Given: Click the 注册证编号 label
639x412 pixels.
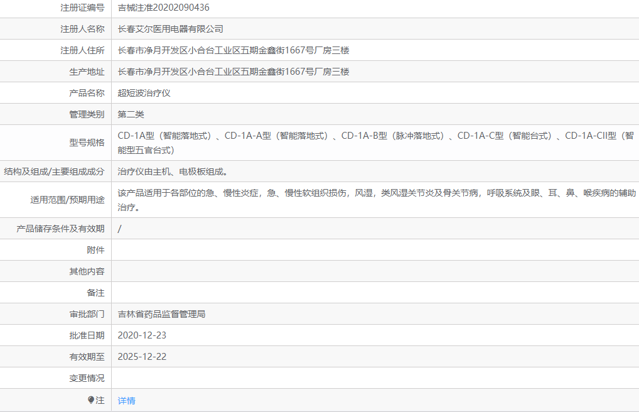Looking at the screenshot, I should (82, 8).
